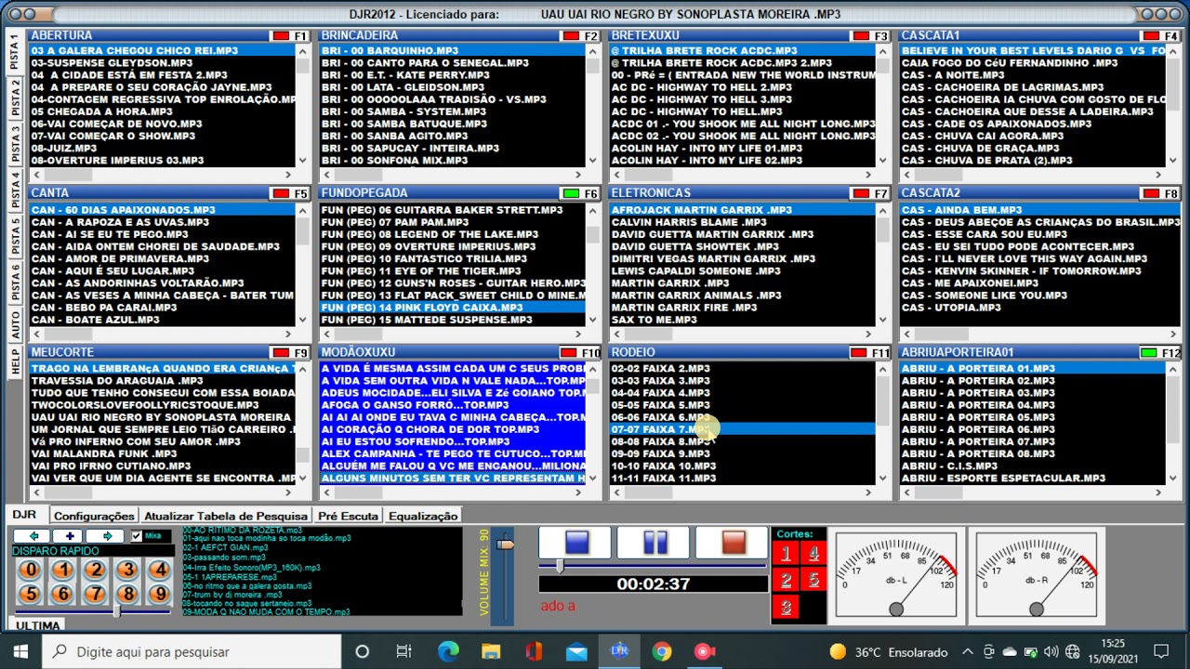The image size is (1190, 669).
Task: Toggle the red F2 indicator for BRINCADEIRA
Action: point(569,36)
